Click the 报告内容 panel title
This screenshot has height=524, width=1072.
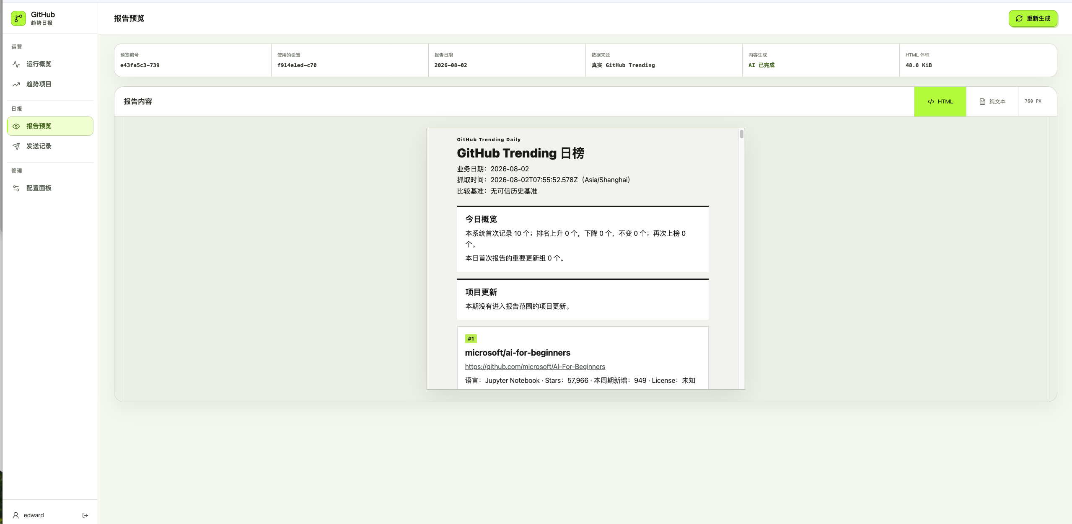pyautogui.click(x=138, y=101)
